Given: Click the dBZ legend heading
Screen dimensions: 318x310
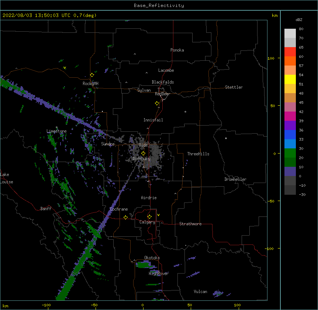Looking at the screenshot, I should pyautogui.click(x=299, y=20).
